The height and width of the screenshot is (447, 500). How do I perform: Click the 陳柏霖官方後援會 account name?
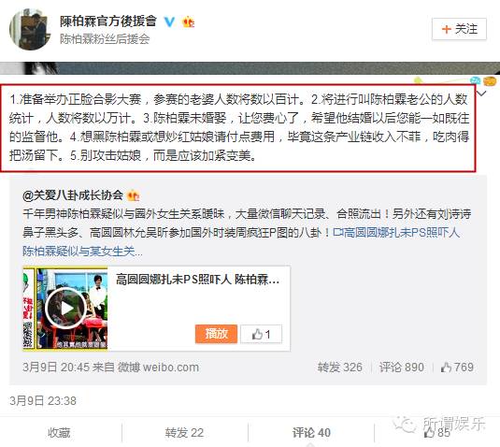108,22
